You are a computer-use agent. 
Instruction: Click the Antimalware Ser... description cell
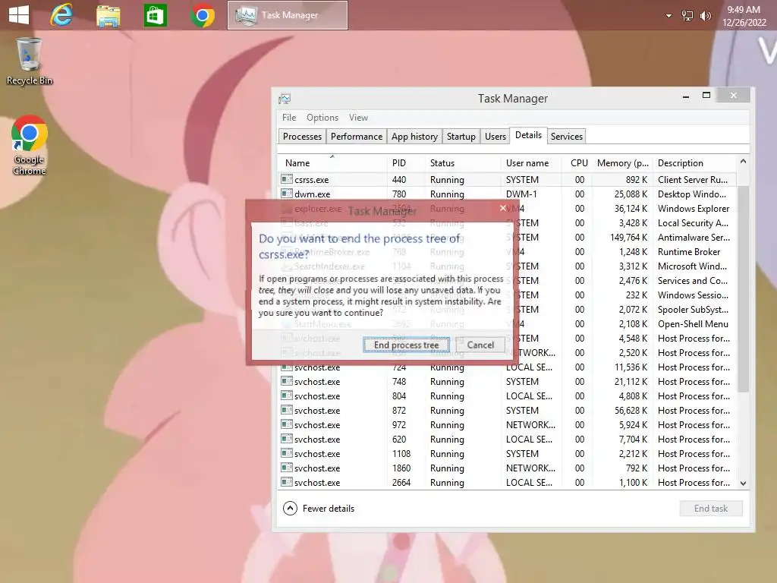click(x=694, y=238)
